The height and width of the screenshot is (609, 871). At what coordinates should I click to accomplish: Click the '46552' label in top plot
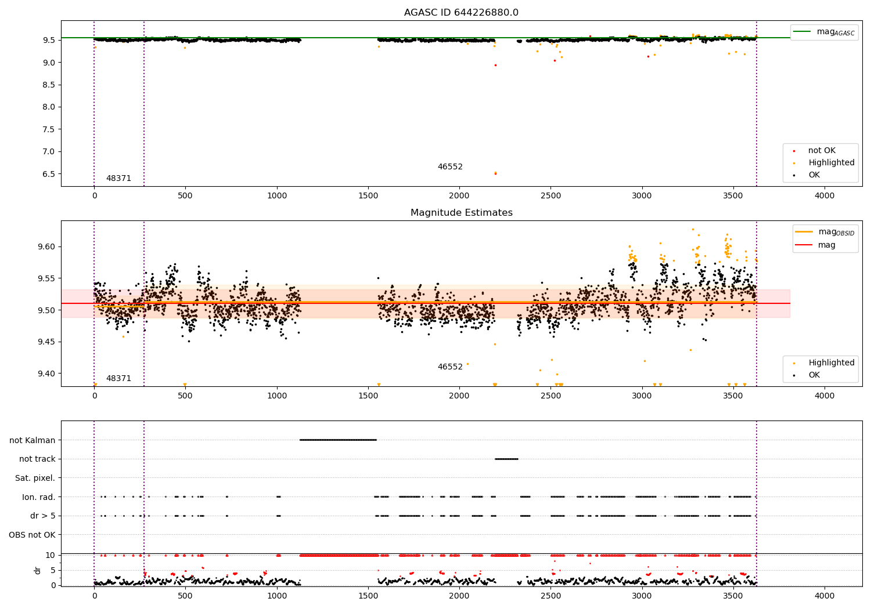[x=450, y=167]
